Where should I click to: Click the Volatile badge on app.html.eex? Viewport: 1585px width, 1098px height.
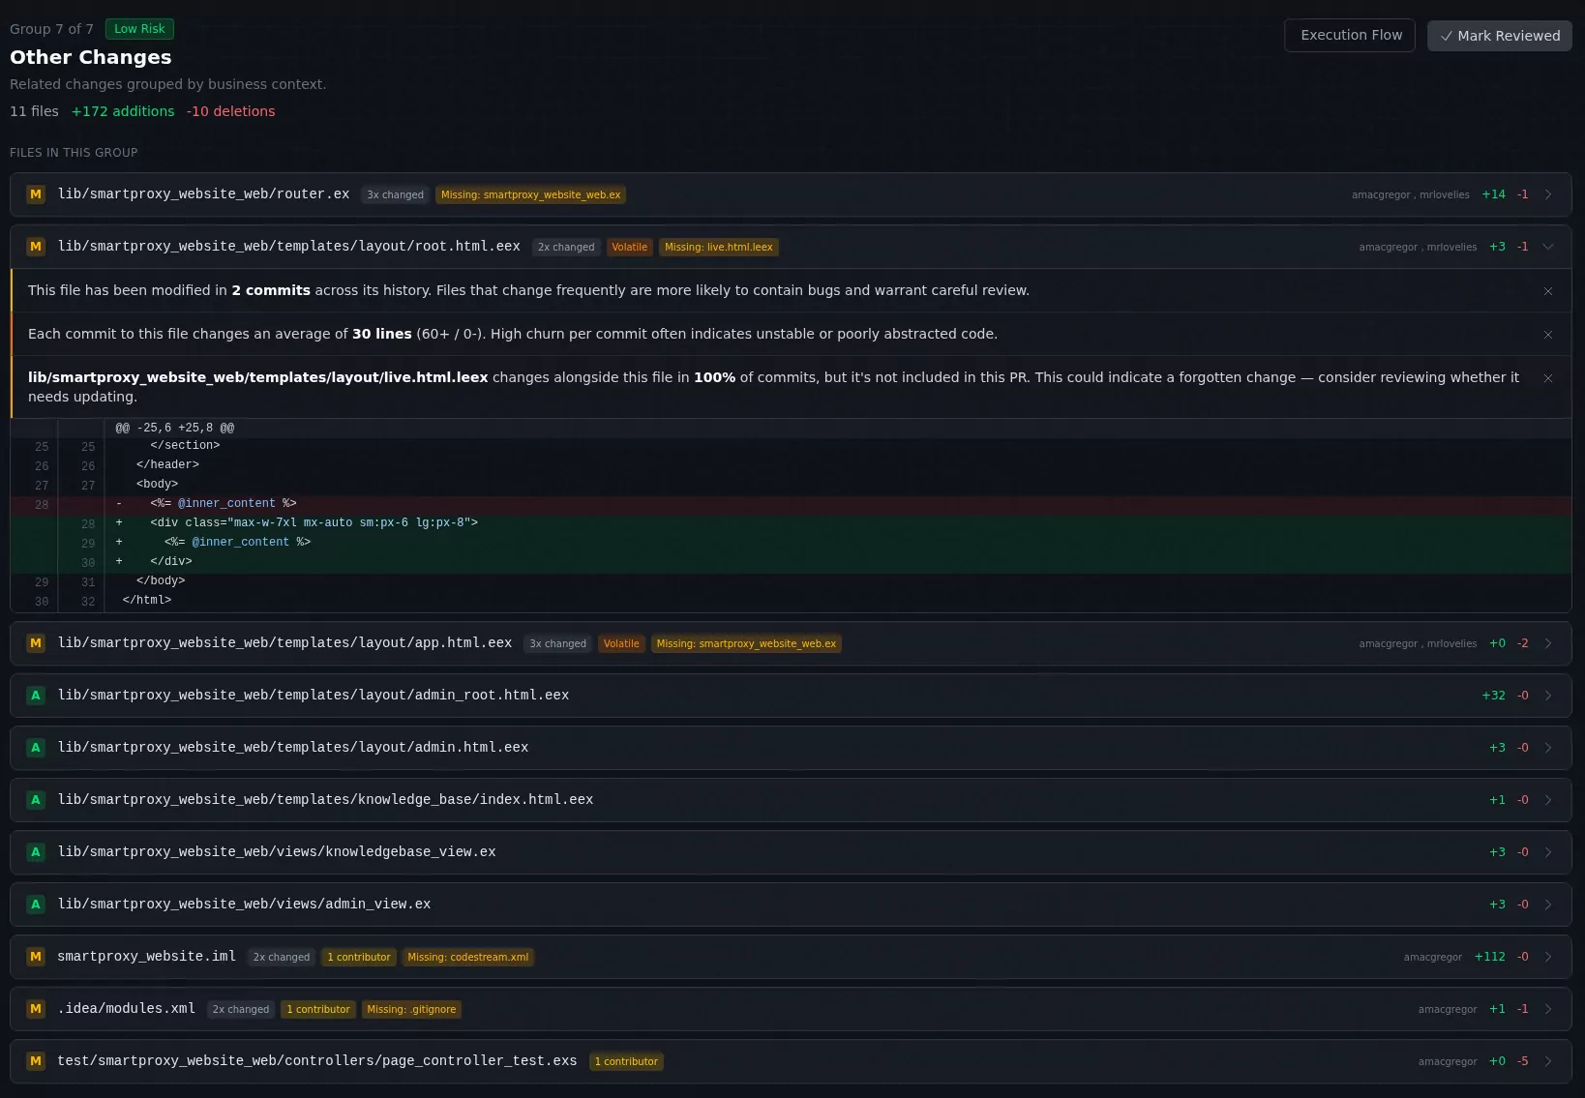tap(621, 642)
